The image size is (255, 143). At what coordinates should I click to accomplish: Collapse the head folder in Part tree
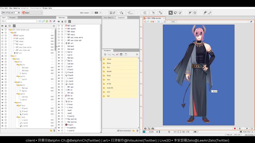tap(13, 59)
